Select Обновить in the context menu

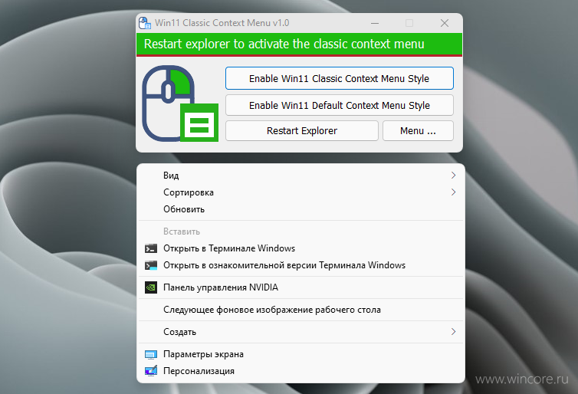pos(300,209)
